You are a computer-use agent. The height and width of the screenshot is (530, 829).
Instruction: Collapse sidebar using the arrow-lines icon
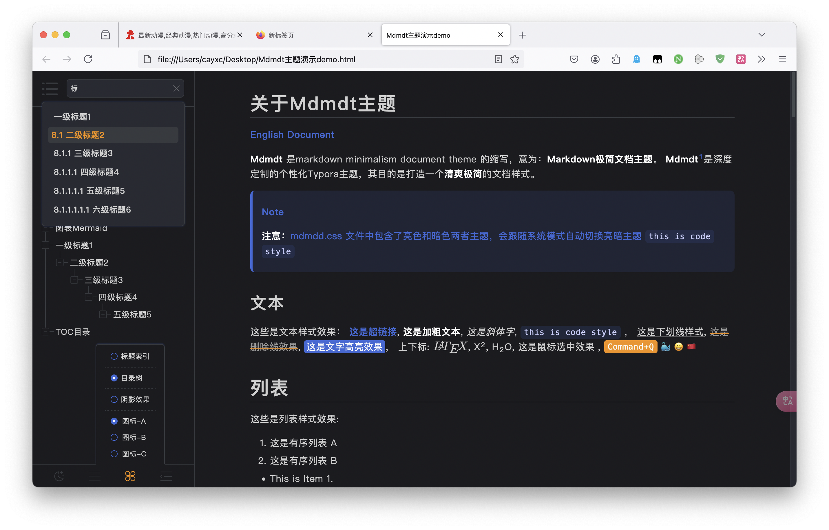pos(166,476)
